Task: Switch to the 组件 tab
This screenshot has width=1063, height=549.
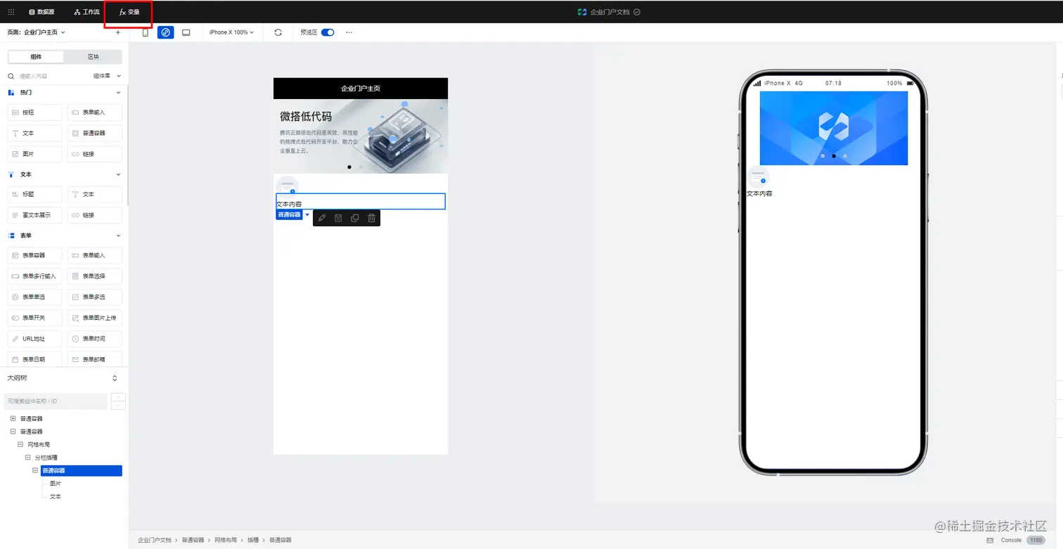Action: (x=36, y=57)
